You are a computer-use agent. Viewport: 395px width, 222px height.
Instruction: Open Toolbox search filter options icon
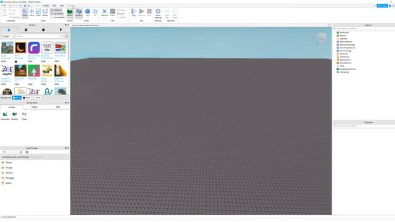coord(67,36)
